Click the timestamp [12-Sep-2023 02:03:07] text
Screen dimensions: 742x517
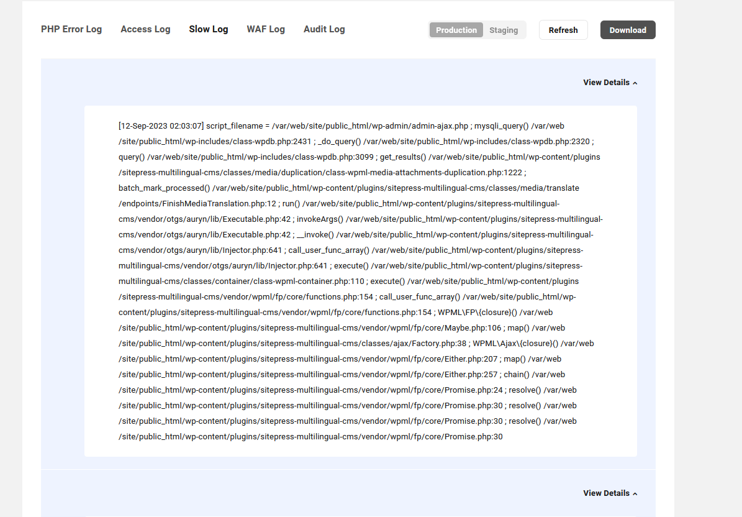[x=161, y=126]
